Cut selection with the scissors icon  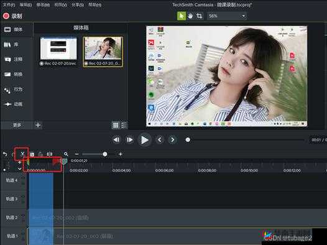[22, 154]
